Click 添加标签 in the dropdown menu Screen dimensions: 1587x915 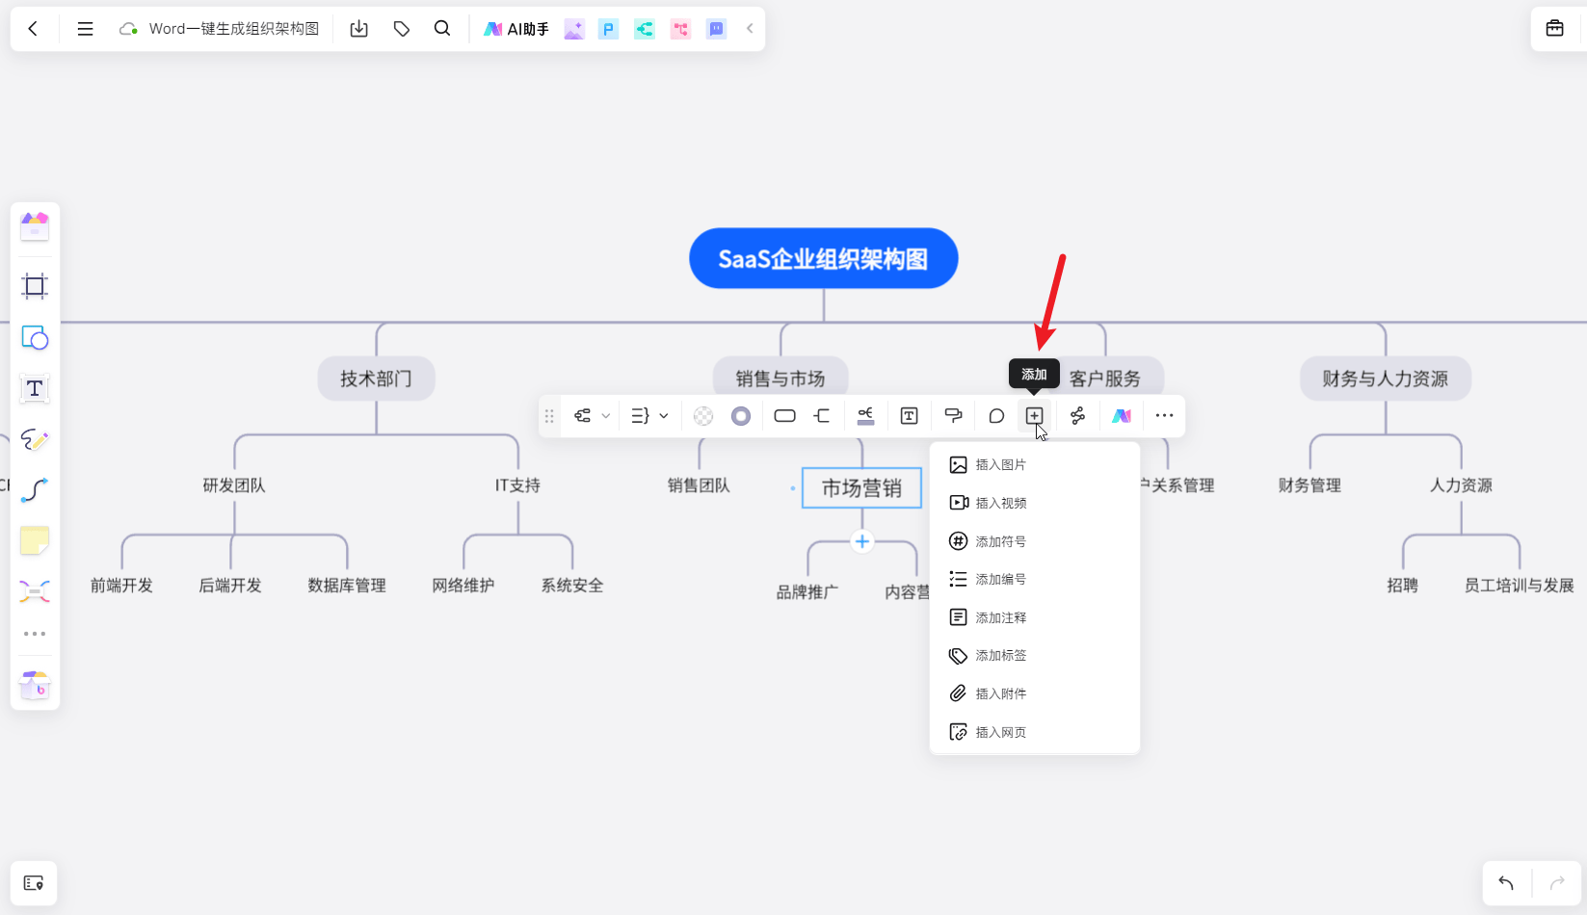coord(1000,656)
